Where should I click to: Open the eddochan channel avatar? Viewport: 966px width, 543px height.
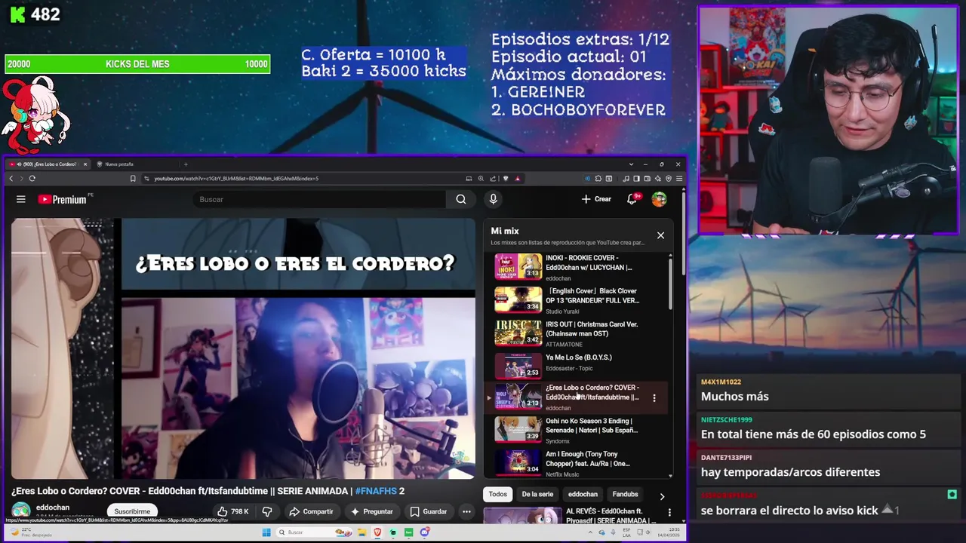click(x=21, y=511)
